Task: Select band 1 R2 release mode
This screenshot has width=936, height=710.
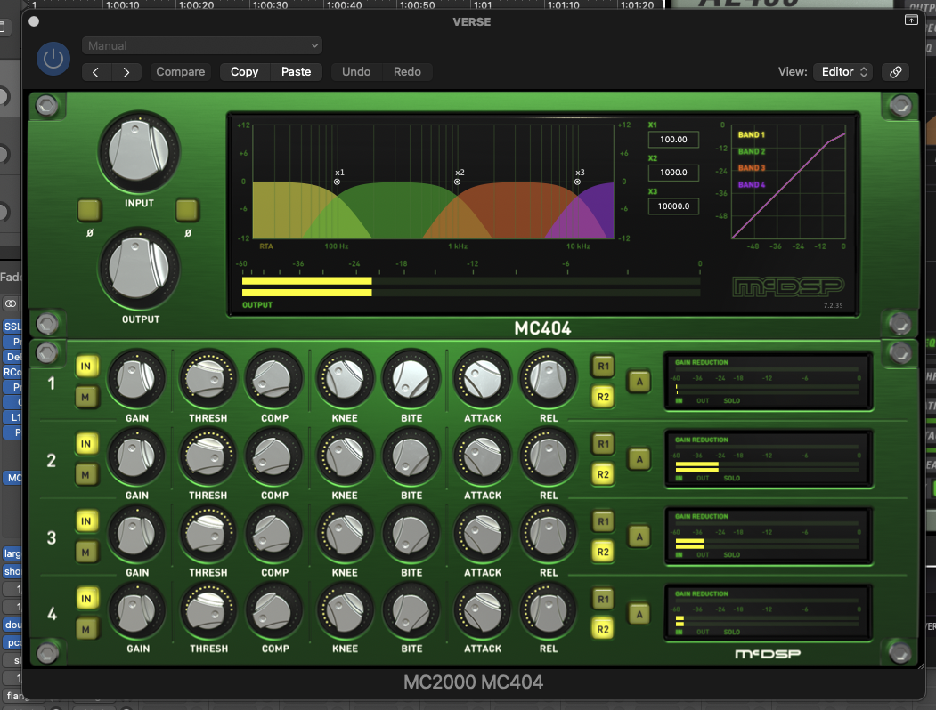Action: [603, 397]
